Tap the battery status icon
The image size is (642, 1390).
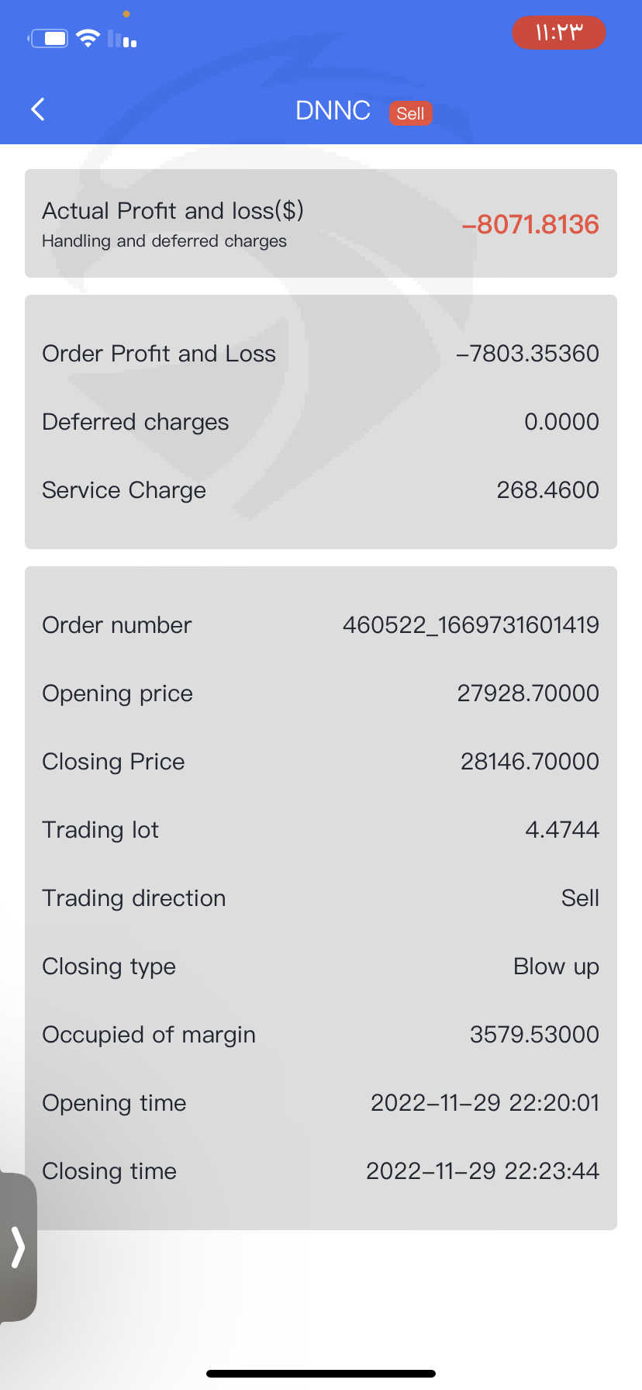coord(49,38)
